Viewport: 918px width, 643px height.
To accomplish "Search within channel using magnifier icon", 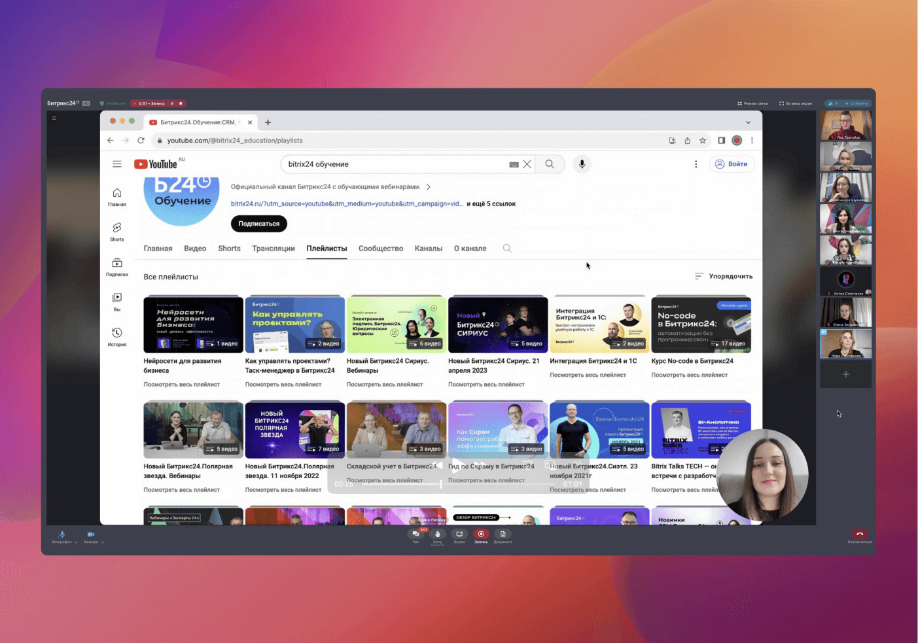I will [507, 248].
